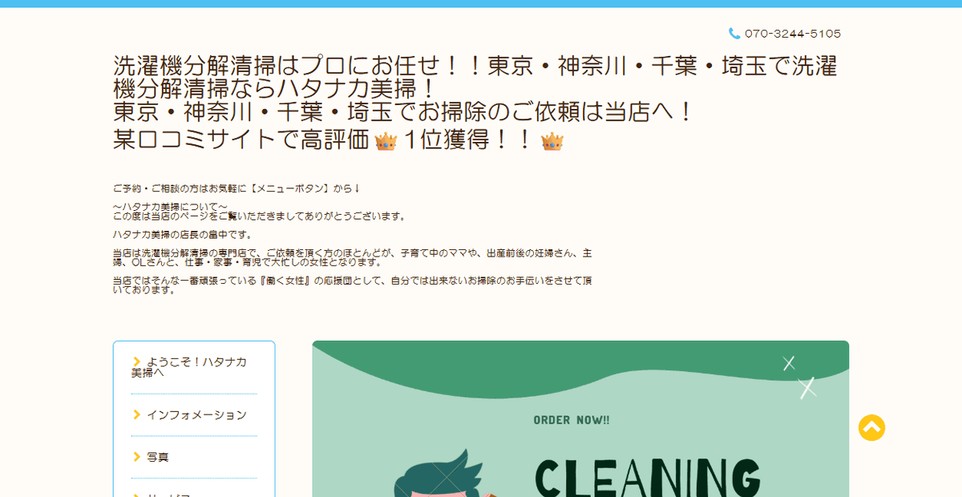Click the 洗濯機分解清掃はプロにお任せ site title heading

(475, 77)
